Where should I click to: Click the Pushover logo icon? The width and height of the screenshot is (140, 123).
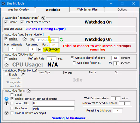(7, 99)
